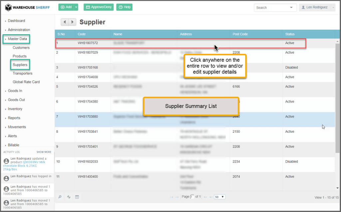Screen dimensions: 341x212
Task: Click the forward arrow beside Supplier title
Action: 72,22
